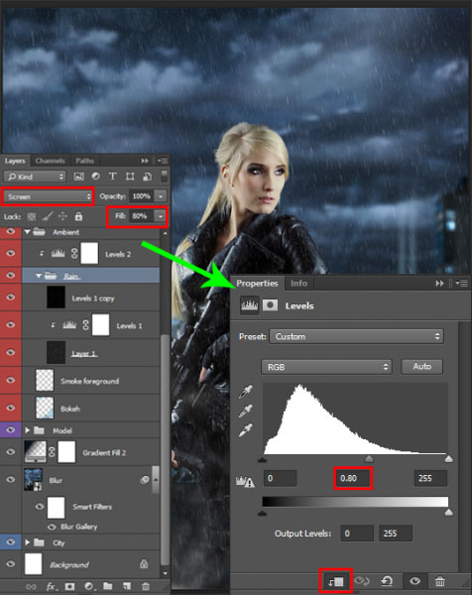Image resolution: width=472 pixels, height=595 pixels.
Task: Open the Fill slider arrow
Action: [161, 216]
